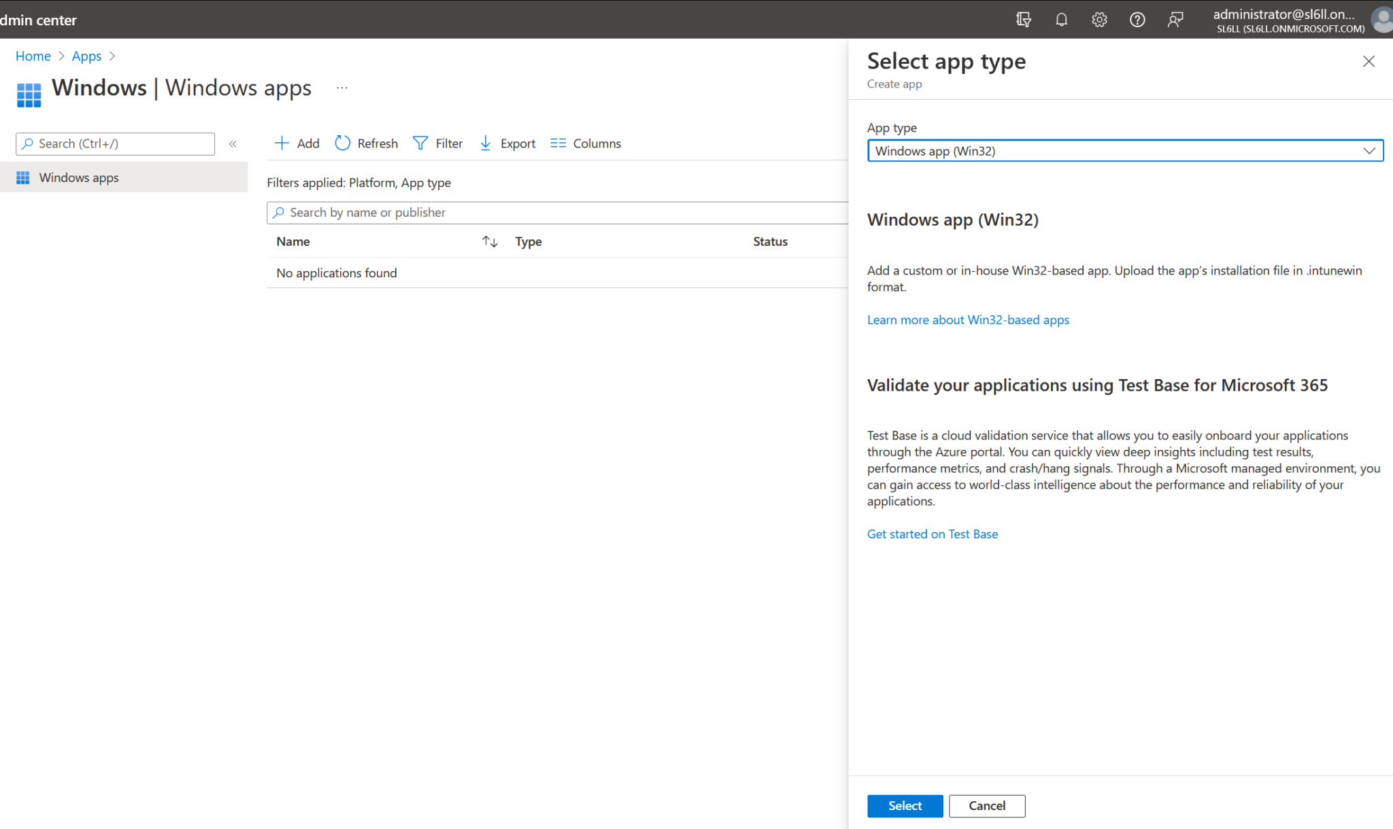Viewport: 1393px width, 829px height.
Task: Open the ellipsis menu next to Windows apps title
Action: tap(342, 87)
